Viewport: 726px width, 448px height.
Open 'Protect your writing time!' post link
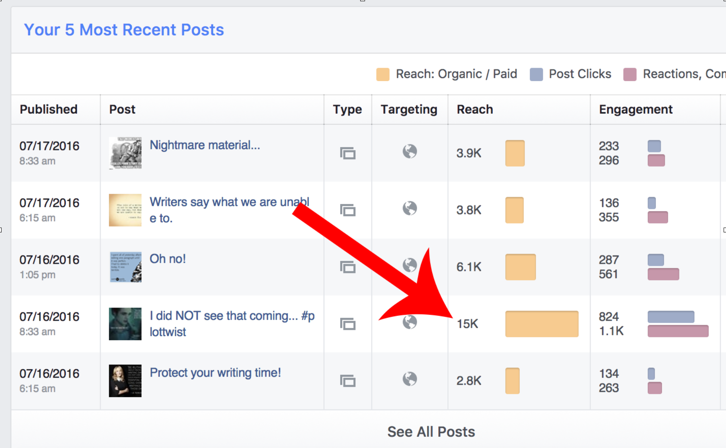click(x=215, y=373)
